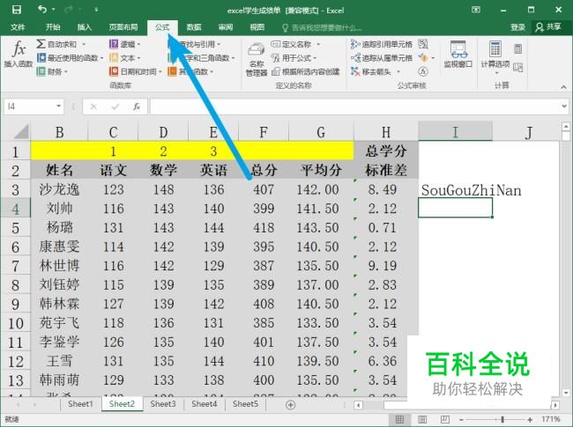
Task: Click the AutoSum sigma icon
Action: pos(41,44)
